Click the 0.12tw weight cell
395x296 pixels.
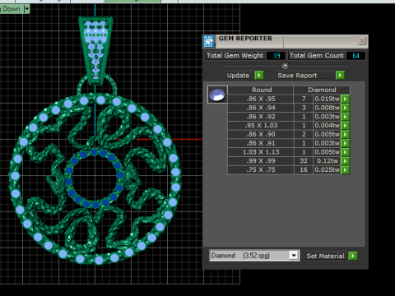[x=327, y=161]
